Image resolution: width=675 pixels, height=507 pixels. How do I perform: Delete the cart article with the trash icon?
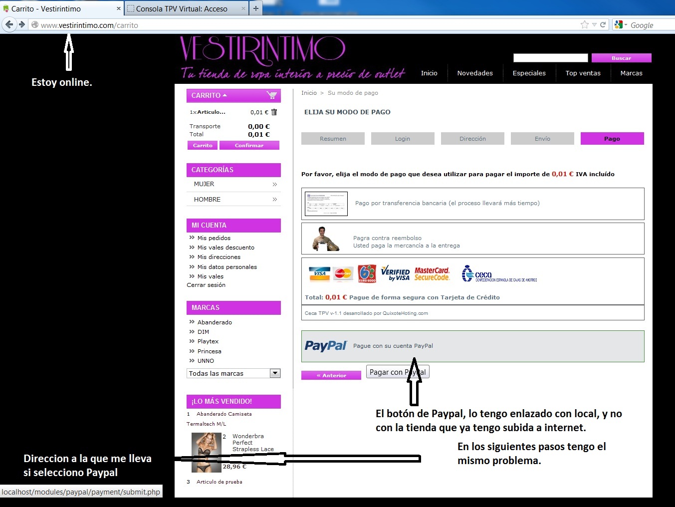pyautogui.click(x=274, y=112)
